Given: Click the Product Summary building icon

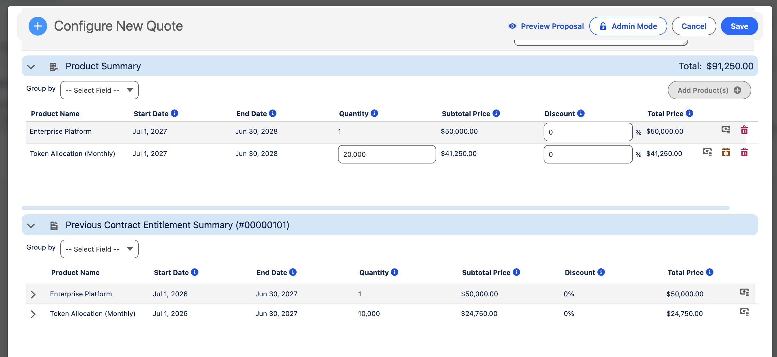Looking at the screenshot, I should (54, 67).
